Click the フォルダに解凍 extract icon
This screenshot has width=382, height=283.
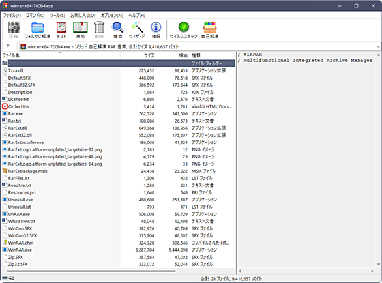(38, 27)
